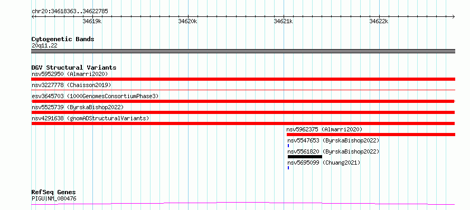
Task: Open the nsv5952950 (Almarri2020) variant label
Action: pos(70,74)
